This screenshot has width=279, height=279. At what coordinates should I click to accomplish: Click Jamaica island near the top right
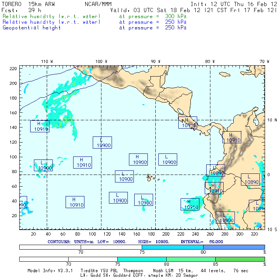click(225, 74)
